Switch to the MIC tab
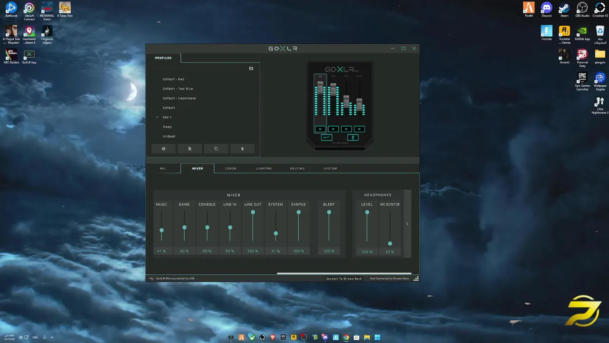 click(163, 168)
